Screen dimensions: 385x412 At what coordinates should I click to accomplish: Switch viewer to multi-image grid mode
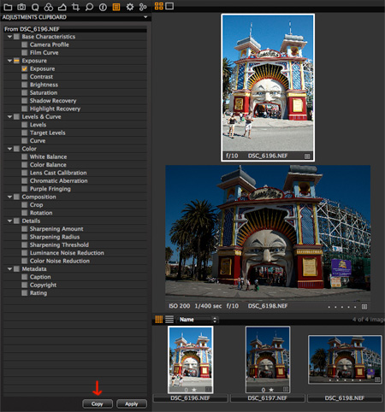(x=159, y=6)
